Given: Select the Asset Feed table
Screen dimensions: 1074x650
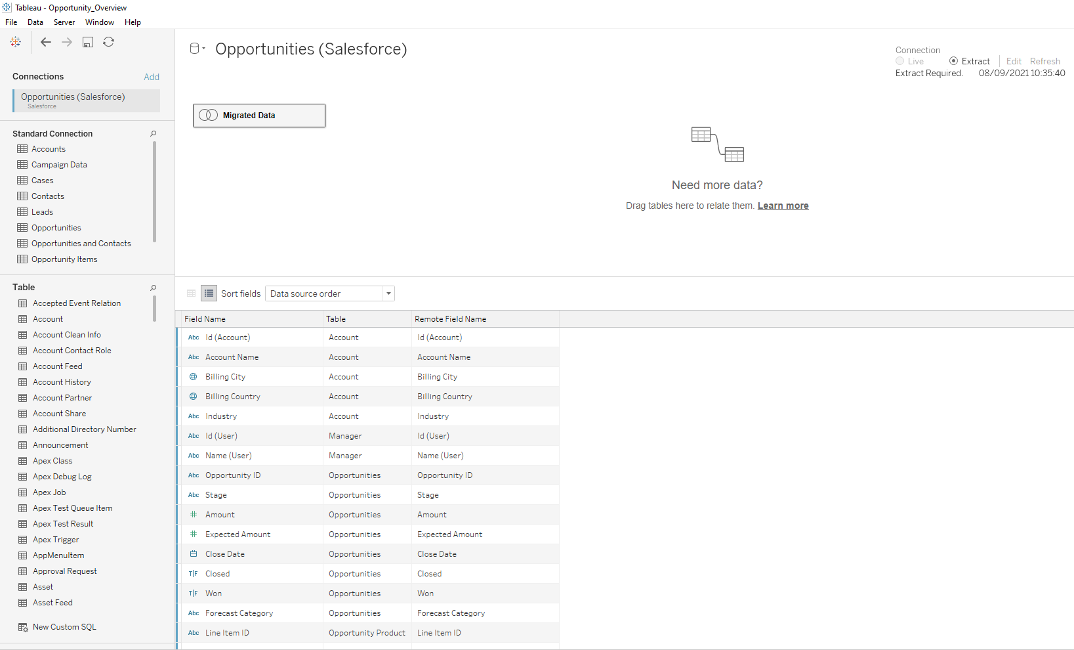Looking at the screenshot, I should coord(53,603).
